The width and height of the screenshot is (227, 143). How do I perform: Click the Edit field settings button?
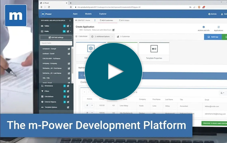pos(56,38)
